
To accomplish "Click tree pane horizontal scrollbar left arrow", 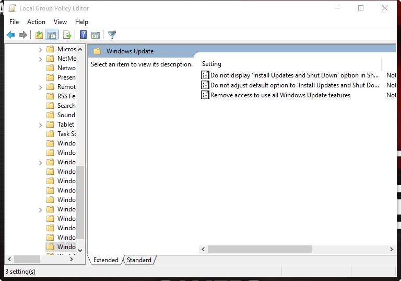I will [x=9, y=259].
